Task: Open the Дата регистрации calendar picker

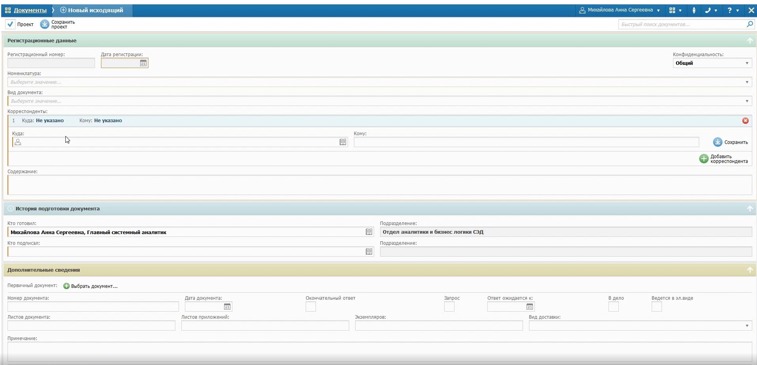Action: [x=143, y=63]
